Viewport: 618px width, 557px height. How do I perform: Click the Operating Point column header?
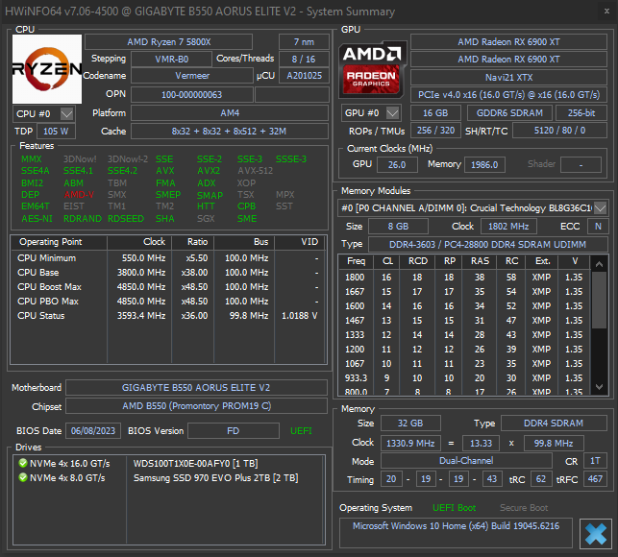pyautogui.click(x=59, y=242)
